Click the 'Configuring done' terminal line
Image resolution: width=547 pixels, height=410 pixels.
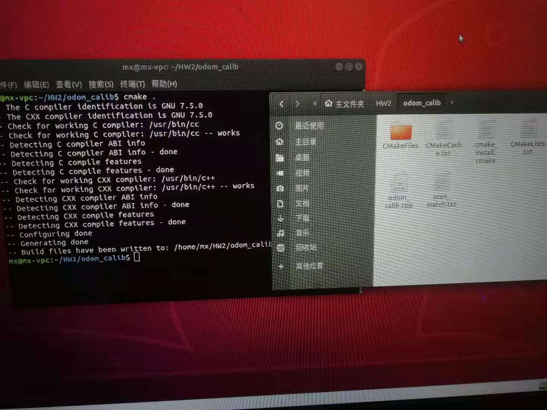[50, 234]
